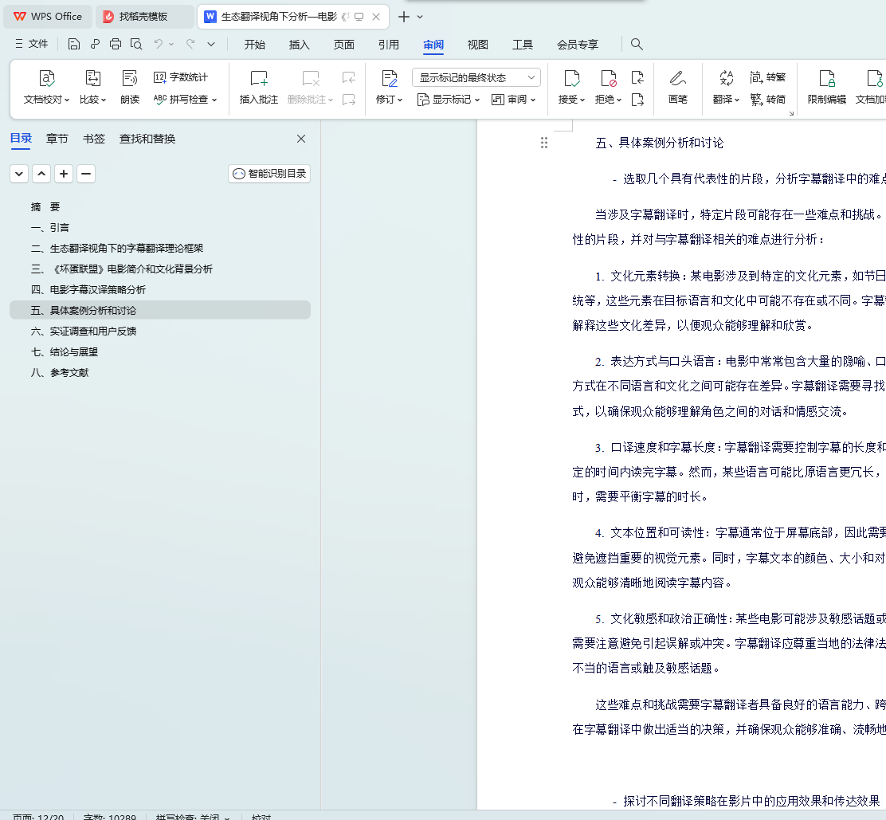Click 接受 accept changes icon
The image size is (886, 820).
click(x=572, y=79)
